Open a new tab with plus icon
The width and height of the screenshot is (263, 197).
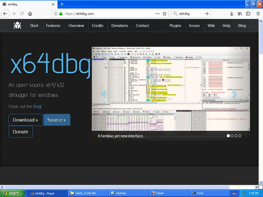point(62,4)
